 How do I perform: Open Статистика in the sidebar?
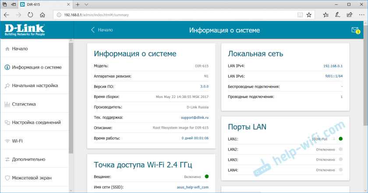click(24, 104)
